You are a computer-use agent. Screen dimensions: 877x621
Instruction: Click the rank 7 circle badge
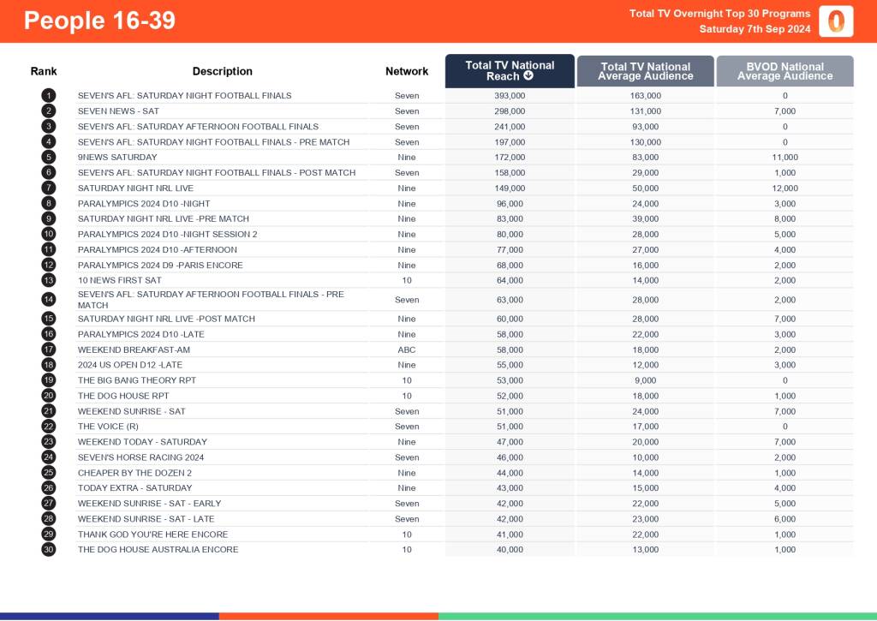pos(49,188)
